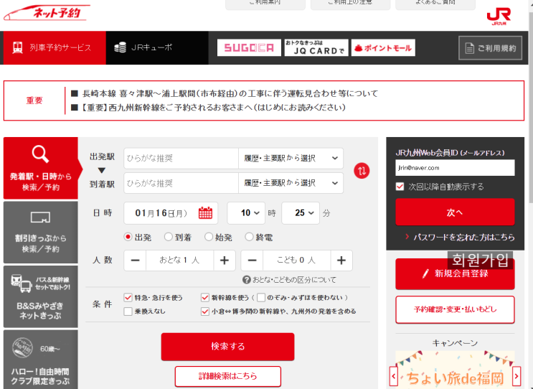The width and height of the screenshot is (533, 389).
Task: Open the calendar date picker icon
Action: 205,213
